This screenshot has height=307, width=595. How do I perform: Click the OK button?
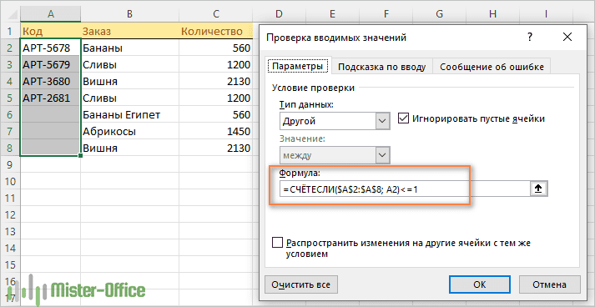pos(480,284)
